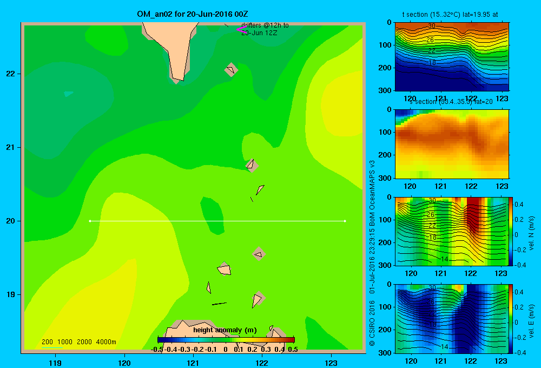Click the '© CSIRO 2016' vertical text
The image size is (541, 368).
(x=372, y=323)
